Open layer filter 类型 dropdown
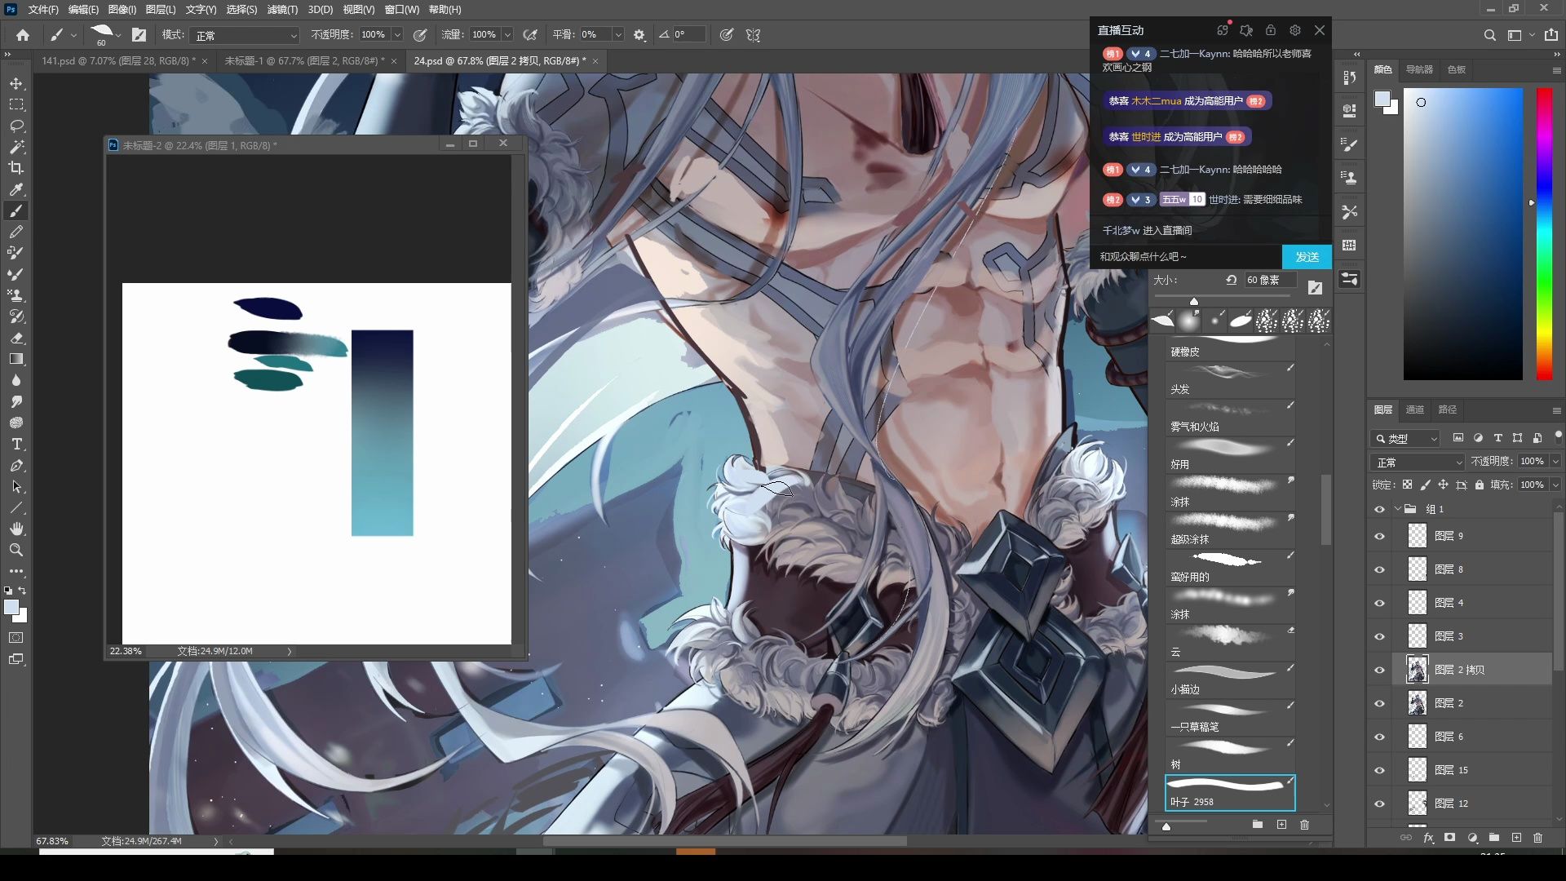Viewport: 1566px width, 881px height. click(x=1406, y=438)
